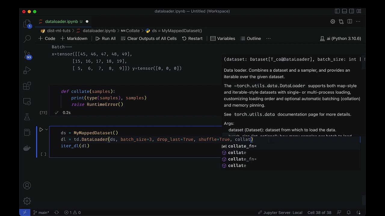Select second collate_fn= suggestion
The image size is (385, 216).
pos(291,159)
